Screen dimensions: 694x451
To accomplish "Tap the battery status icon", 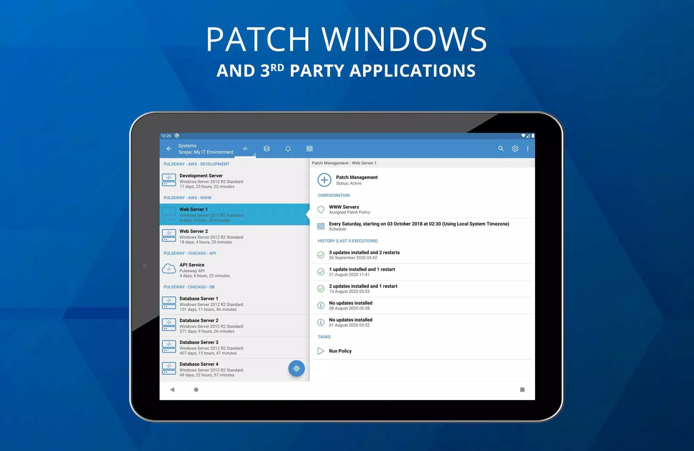I will 533,136.
